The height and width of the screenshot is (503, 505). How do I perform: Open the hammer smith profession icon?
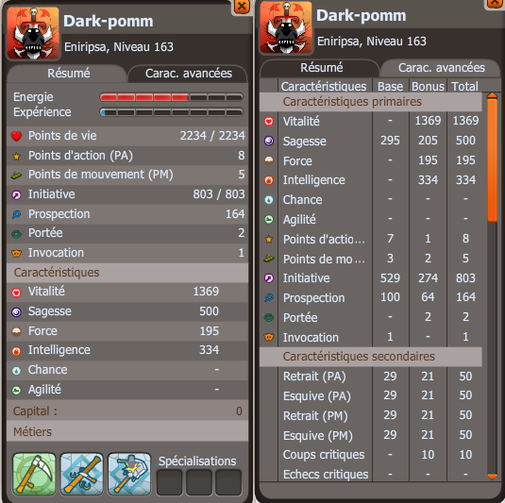click(129, 474)
